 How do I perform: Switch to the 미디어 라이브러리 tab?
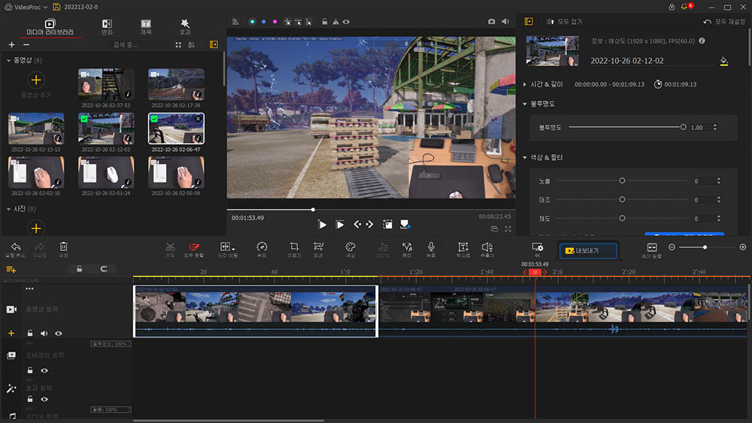tap(50, 27)
